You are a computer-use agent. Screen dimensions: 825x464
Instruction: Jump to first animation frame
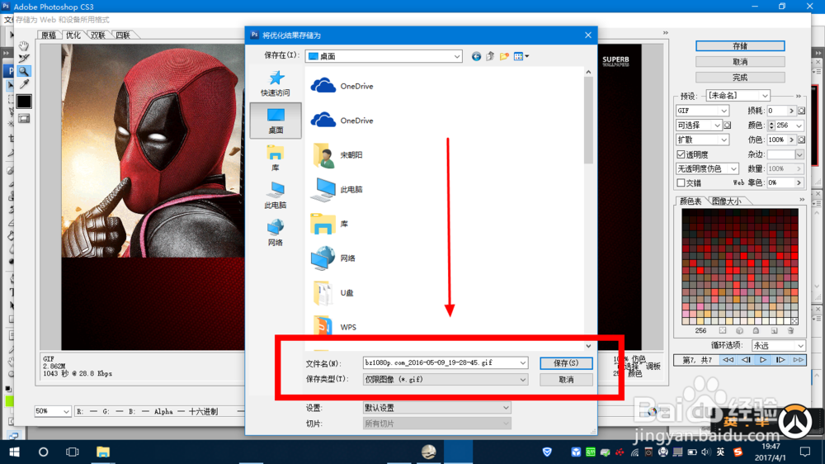pos(728,360)
